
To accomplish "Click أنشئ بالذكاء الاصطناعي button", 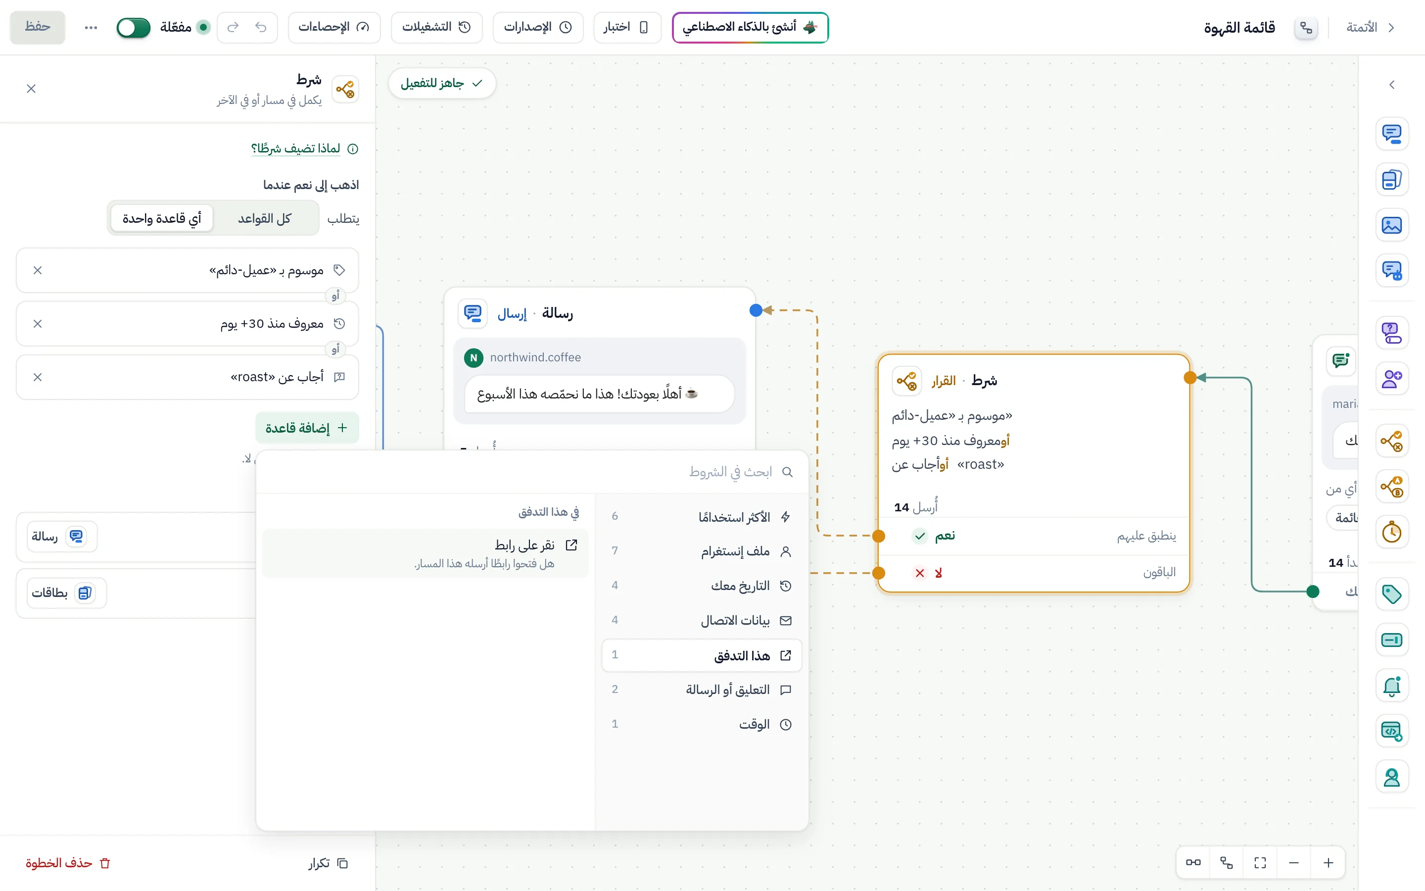I will [750, 27].
